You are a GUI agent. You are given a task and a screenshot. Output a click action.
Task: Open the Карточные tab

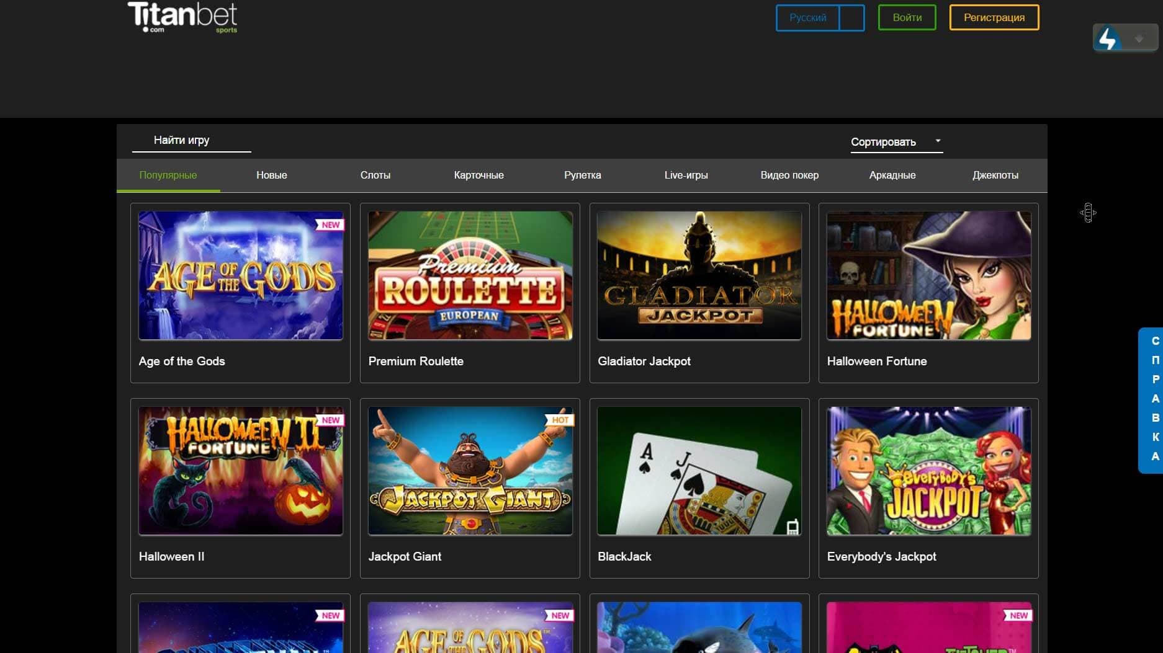(x=478, y=175)
